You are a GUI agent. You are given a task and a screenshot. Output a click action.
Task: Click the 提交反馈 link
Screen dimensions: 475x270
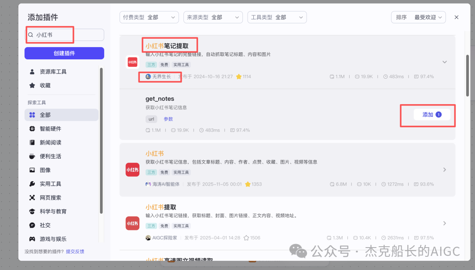(75, 252)
